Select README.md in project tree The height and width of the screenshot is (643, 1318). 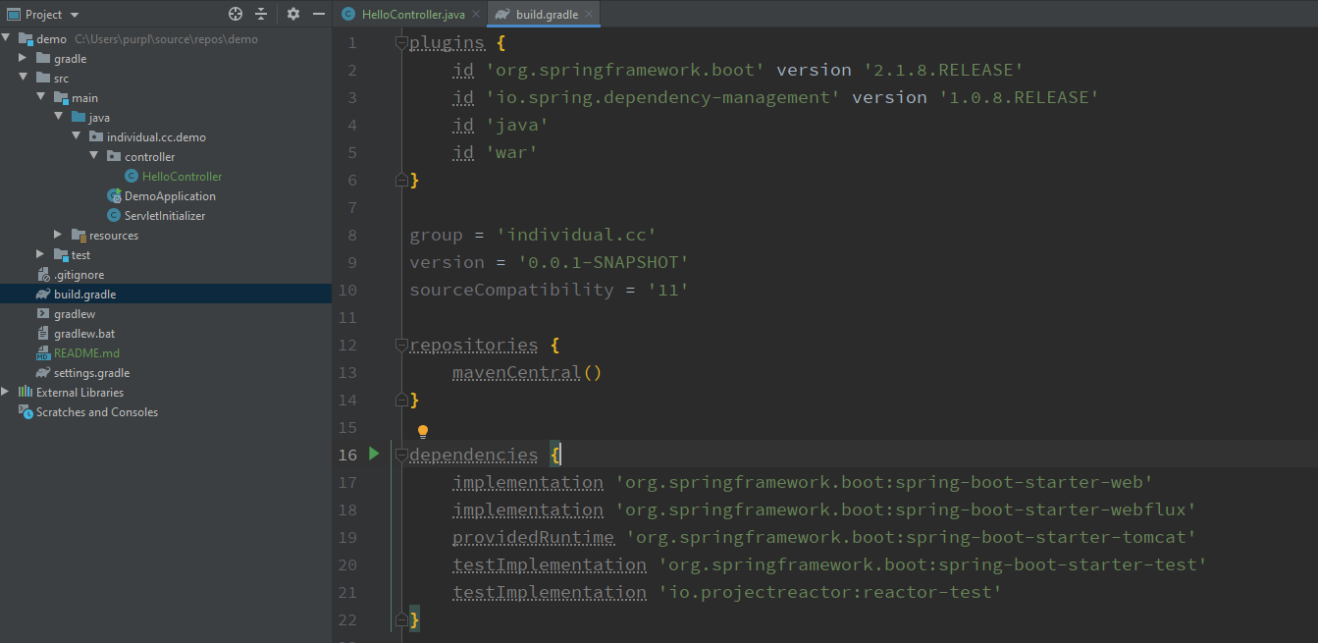coord(86,353)
